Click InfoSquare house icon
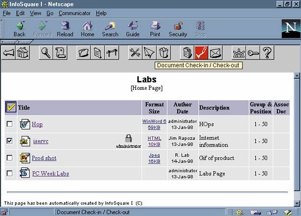 coord(23,53)
